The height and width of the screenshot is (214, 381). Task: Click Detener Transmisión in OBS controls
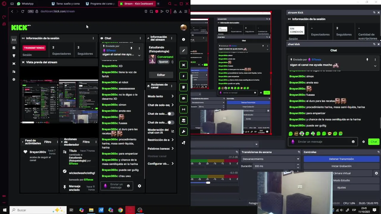click(341, 159)
